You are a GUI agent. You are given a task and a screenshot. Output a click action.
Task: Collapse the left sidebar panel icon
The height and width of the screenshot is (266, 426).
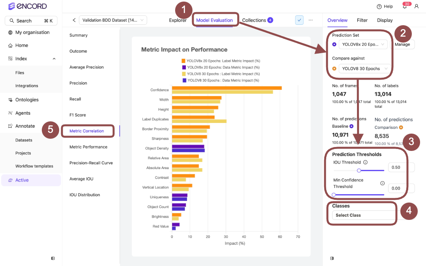click(x=53, y=259)
